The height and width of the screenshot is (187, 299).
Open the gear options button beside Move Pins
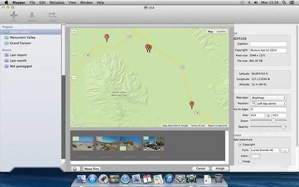[75, 169]
